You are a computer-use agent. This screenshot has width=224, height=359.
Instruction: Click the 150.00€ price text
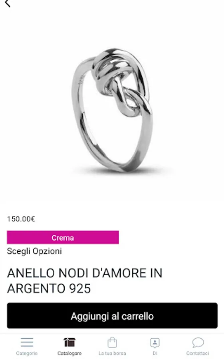(21, 219)
